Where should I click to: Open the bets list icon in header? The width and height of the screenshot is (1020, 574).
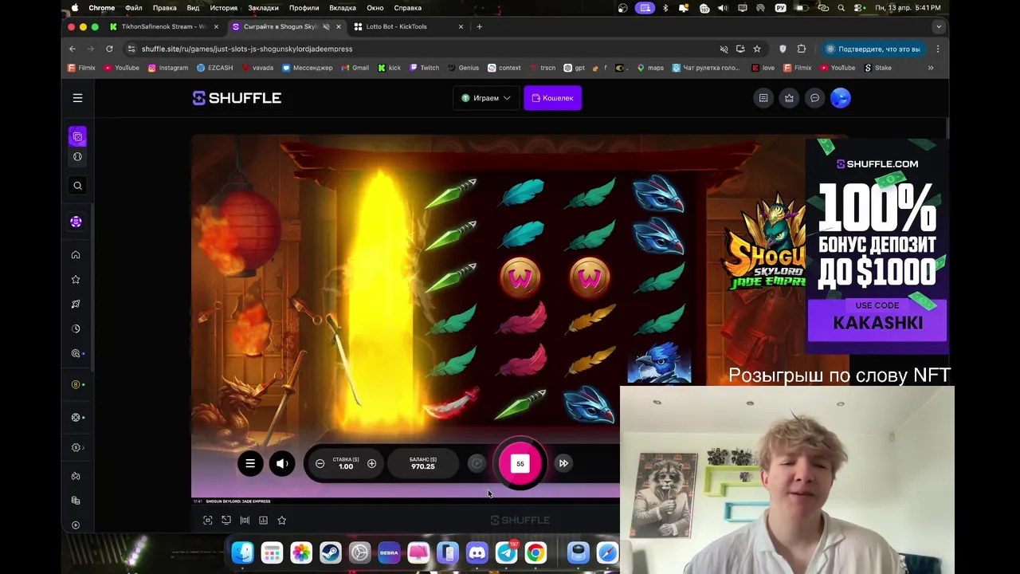(763, 98)
